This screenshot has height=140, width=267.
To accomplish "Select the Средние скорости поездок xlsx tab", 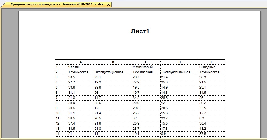I will 57,5.
